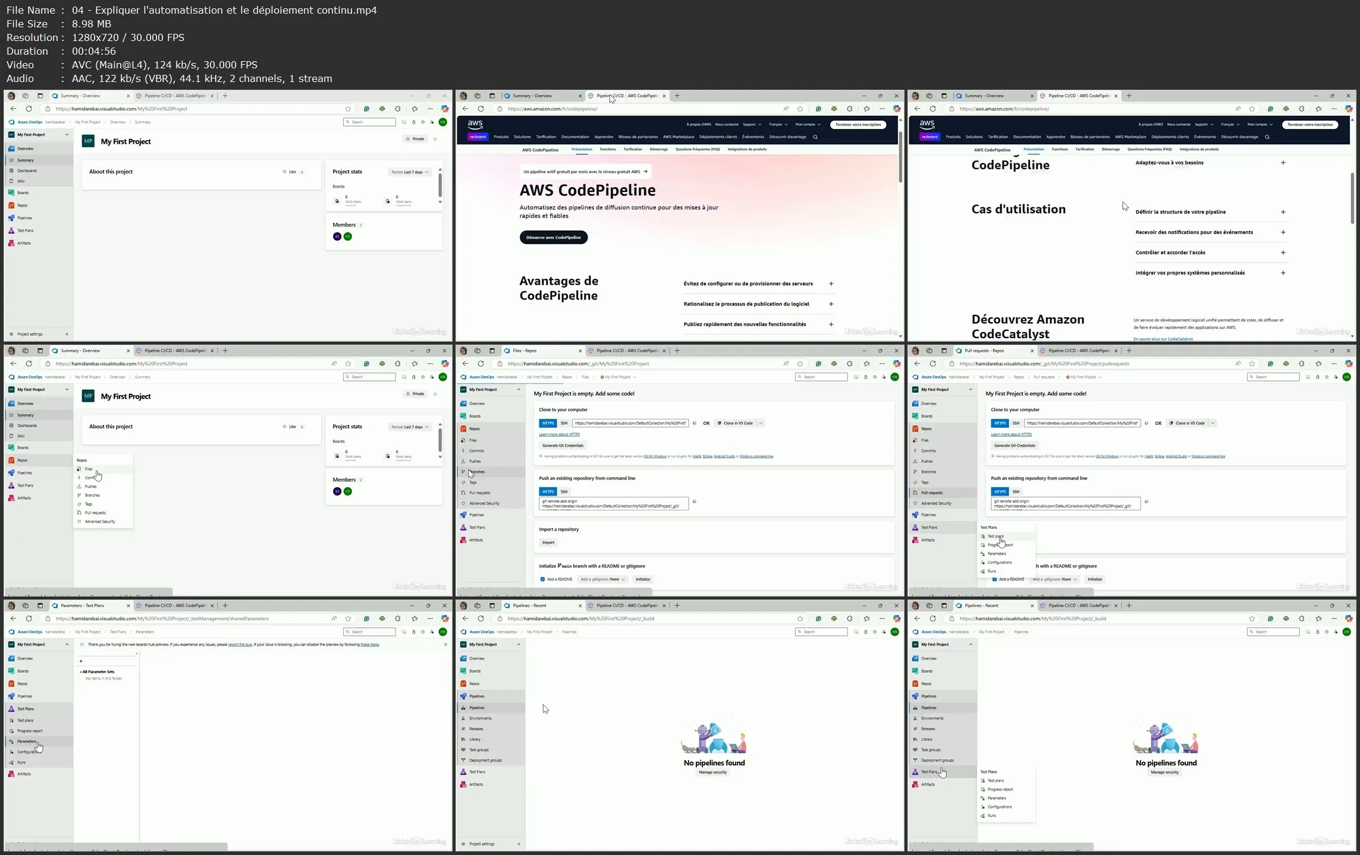This screenshot has width=1360, height=855.
Task: Click Task groups icon in Pipelines window without flyout
Action: pos(463,750)
